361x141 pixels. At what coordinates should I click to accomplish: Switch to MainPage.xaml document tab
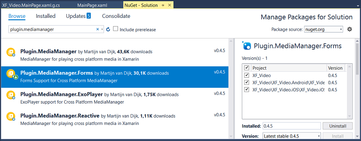click(x=92, y=5)
